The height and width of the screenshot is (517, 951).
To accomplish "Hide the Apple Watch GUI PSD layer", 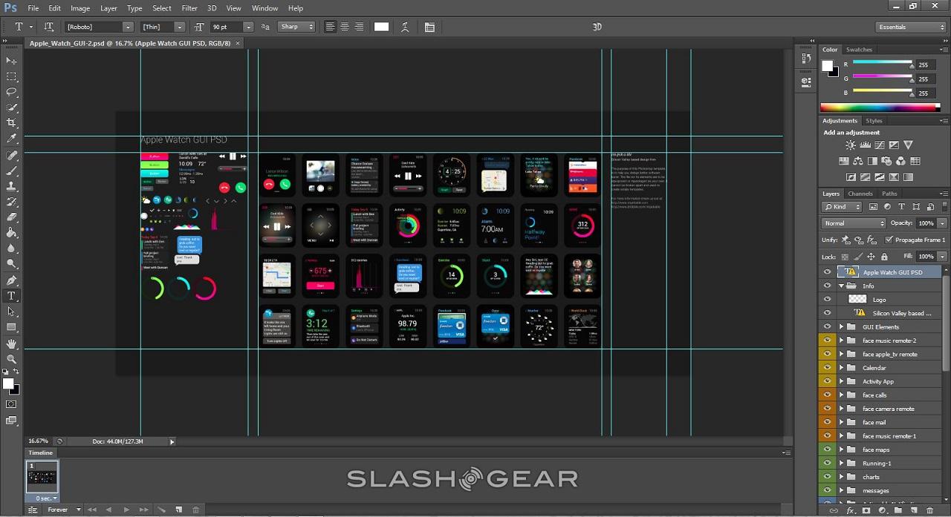I will pos(827,272).
